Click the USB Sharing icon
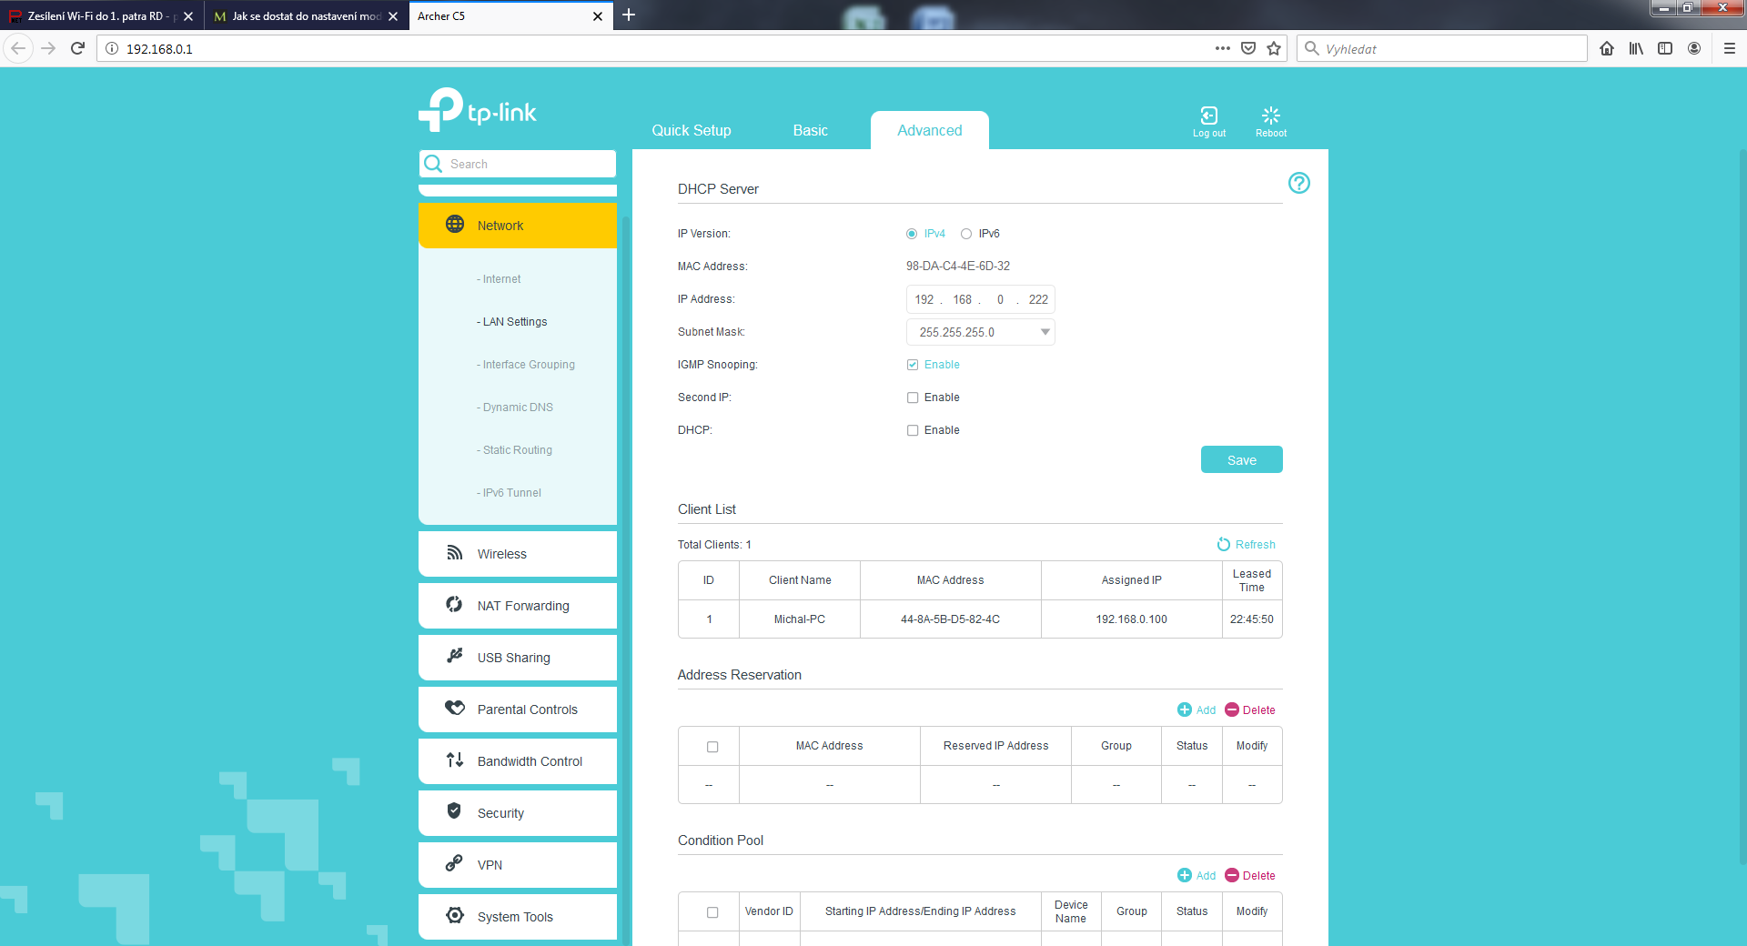 tap(455, 656)
